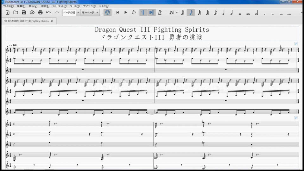Open the プラグイン(P) menu
Viewport: 304px width, 171px height.
click(89, 6)
